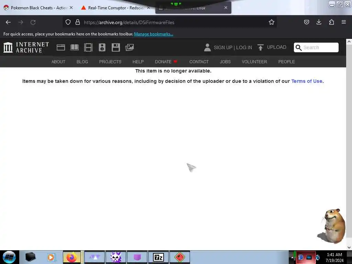Screen dimensions: 352x264
Task: Open the HELP menu item
Action: tap(138, 62)
